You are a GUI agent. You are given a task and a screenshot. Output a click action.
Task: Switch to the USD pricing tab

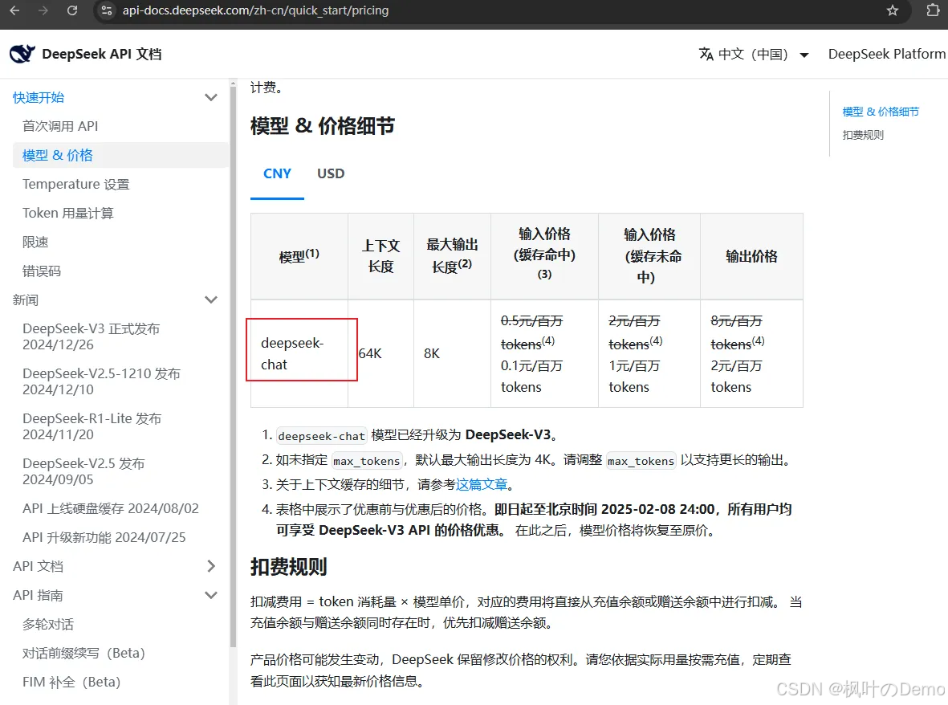[331, 173]
